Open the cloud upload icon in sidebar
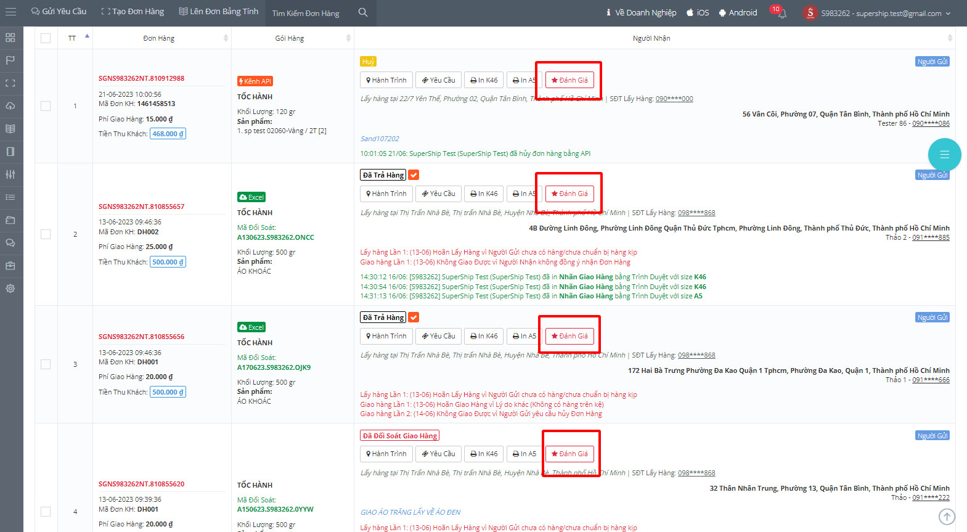Image resolution: width=967 pixels, height=532 pixels. tap(10, 106)
